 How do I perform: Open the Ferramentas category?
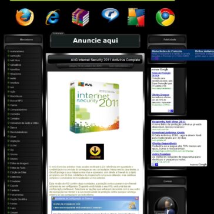pyautogui.click(x=16, y=195)
